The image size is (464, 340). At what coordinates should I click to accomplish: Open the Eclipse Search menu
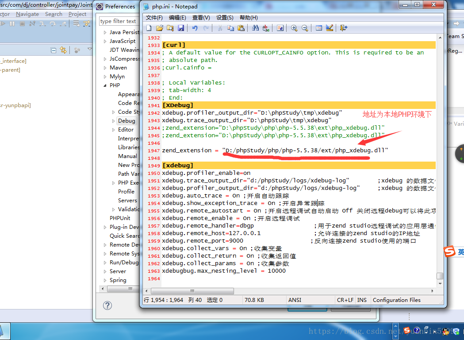54,14
